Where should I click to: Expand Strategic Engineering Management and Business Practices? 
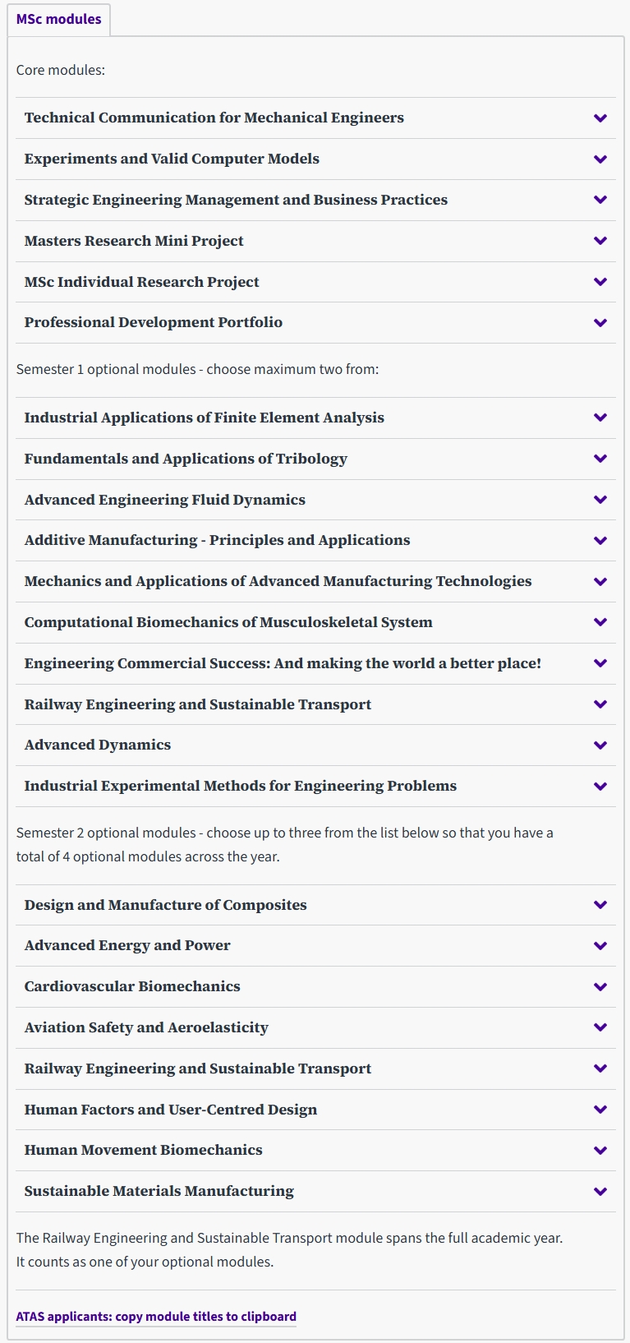point(236,200)
